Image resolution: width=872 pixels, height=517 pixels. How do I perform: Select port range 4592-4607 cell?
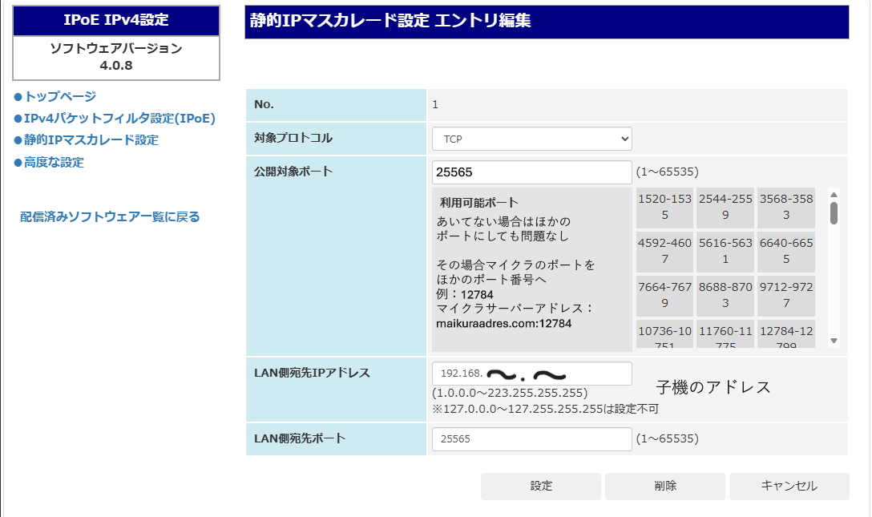click(x=664, y=251)
